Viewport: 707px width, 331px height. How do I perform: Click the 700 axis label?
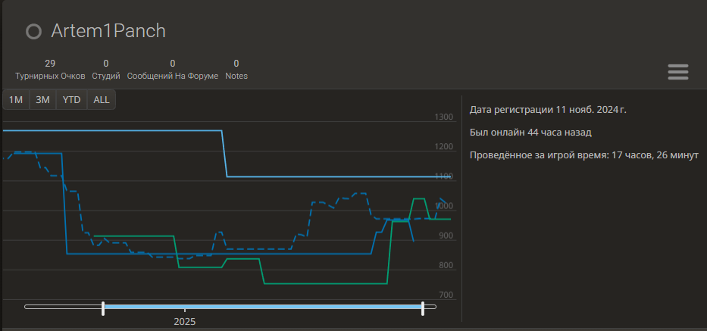(x=446, y=295)
